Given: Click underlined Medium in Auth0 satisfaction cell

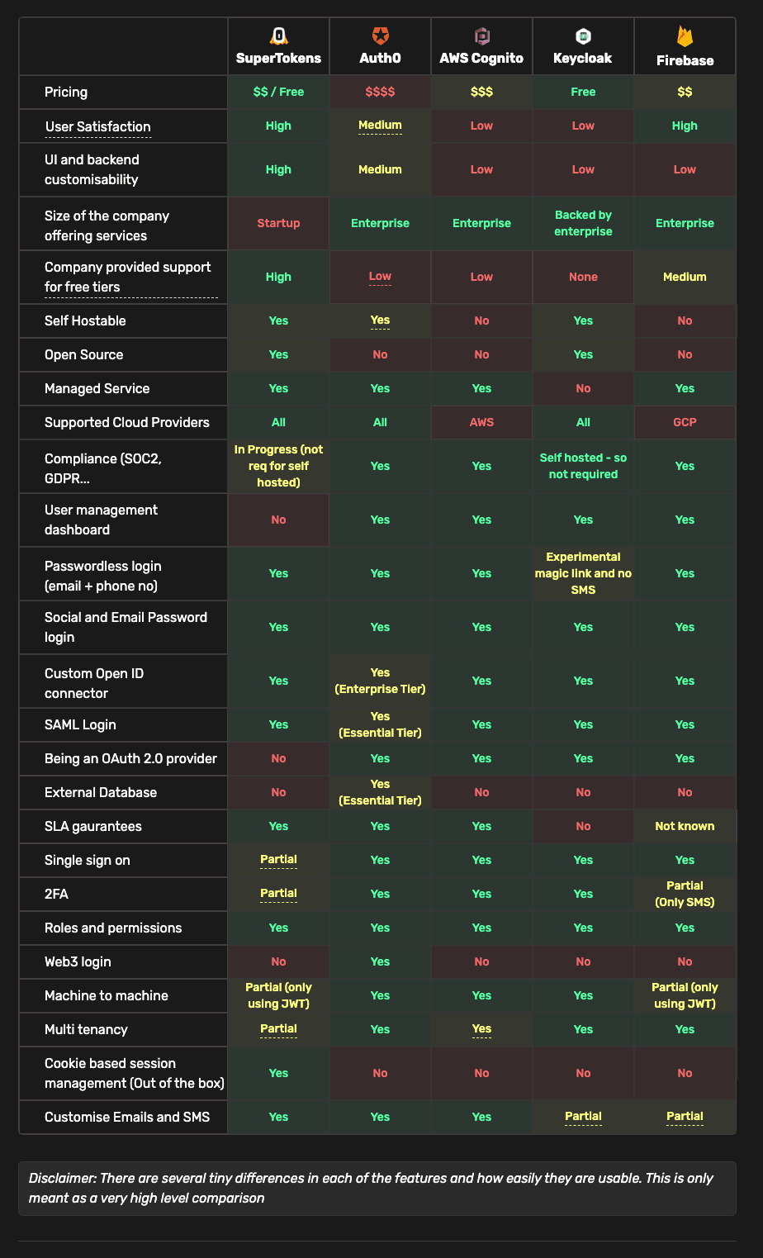Looking at the screenshot, I should pos(380,126).
